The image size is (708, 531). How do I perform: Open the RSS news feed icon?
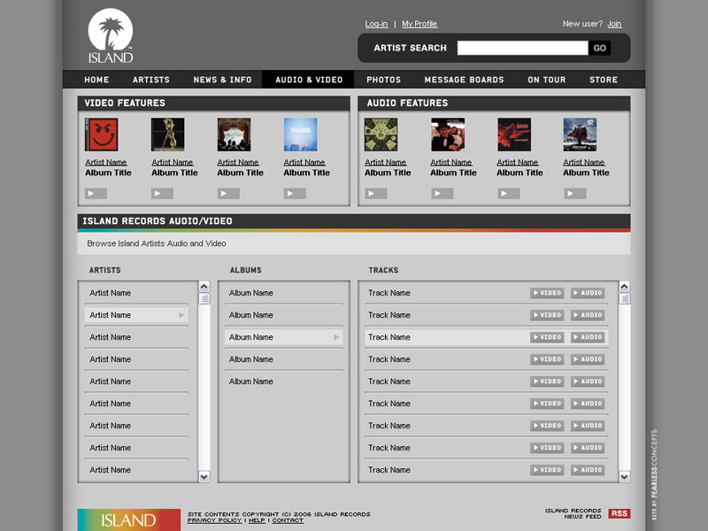(619, 513)
